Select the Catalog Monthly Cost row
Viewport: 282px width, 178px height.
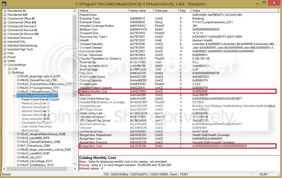tap(177, 91)
